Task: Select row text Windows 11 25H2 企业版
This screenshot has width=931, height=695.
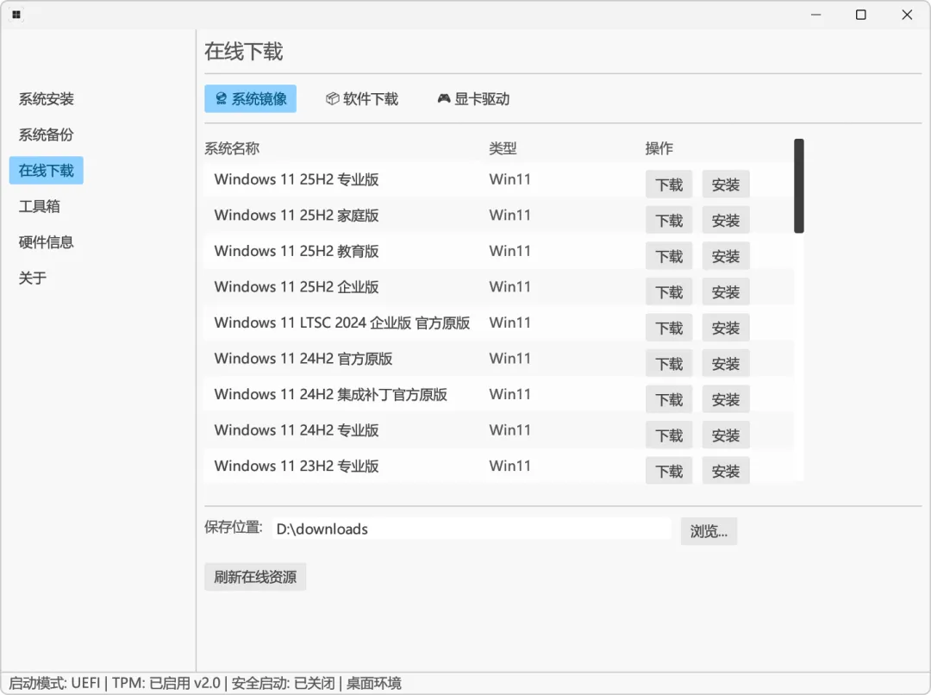Action: 297,287
